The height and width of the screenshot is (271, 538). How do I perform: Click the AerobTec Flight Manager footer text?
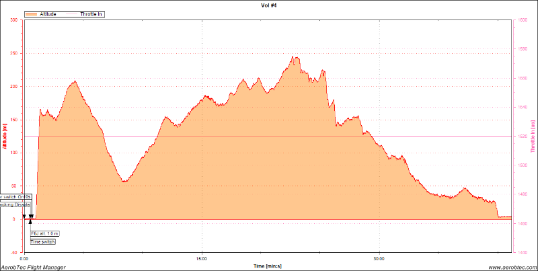pos(34,267)
